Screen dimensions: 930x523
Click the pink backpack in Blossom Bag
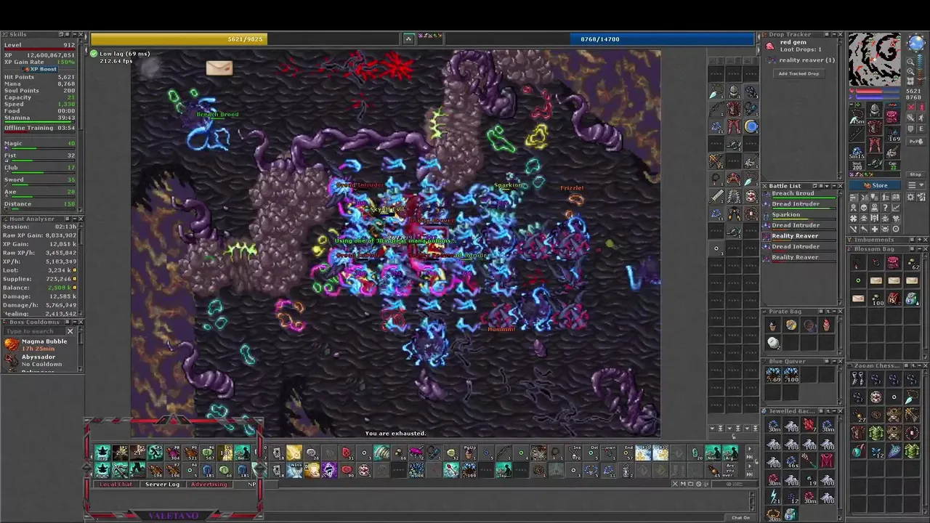pyautogui.click(x=893, y=263)
